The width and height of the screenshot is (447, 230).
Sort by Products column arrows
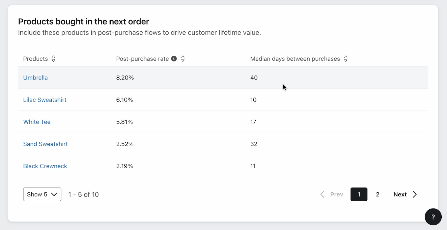(53, 59)
